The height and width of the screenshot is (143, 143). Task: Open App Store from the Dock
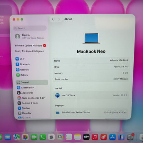pyautogui.click(x=112, y=137)
